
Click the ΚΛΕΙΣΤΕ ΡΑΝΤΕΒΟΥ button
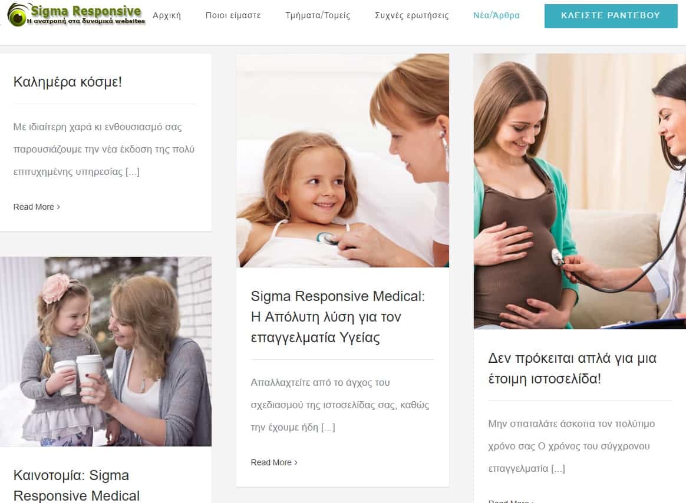click(x=611, y=16)
